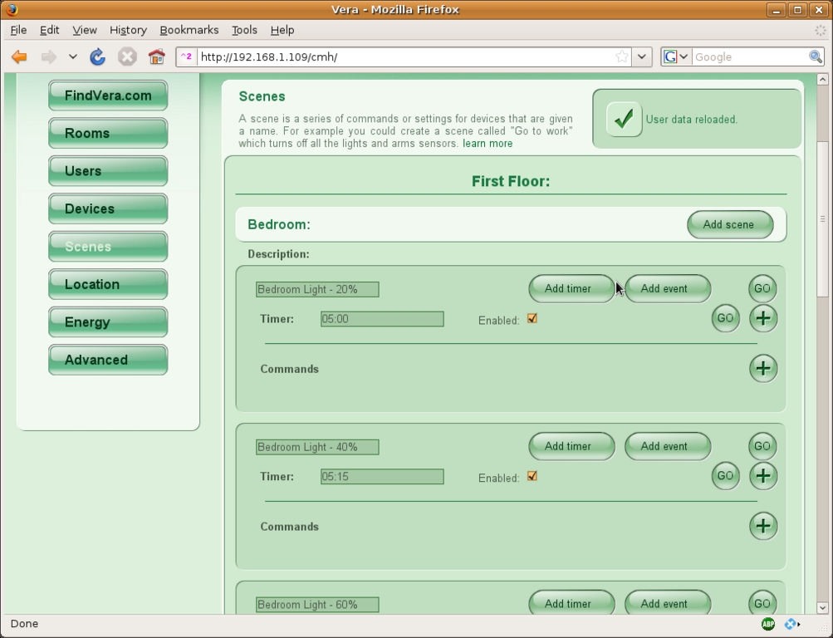This screenshot has height=638, width=833.
Task: Click the plus icon beside the 05:00 timer
Action: pyautogui.click(x=762, y=318)
